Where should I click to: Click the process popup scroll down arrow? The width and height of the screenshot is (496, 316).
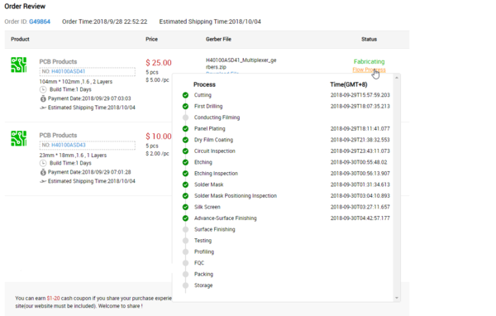(397, 298)
